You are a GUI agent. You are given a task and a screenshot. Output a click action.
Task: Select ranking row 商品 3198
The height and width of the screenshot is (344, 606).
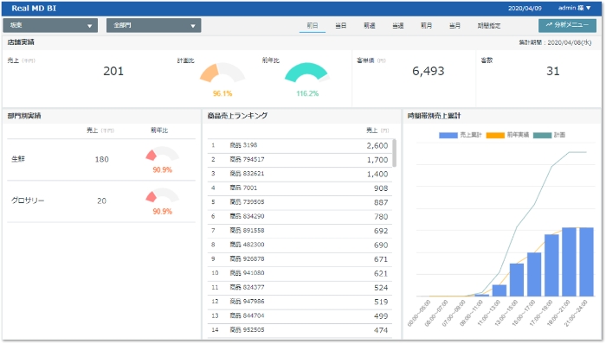click(300, 146)
